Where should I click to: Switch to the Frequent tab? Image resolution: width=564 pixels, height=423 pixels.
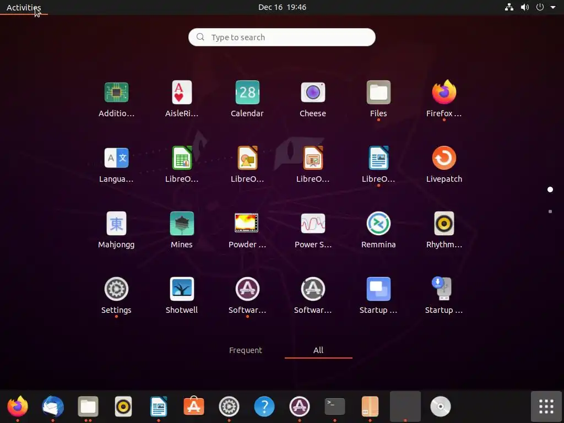coord(246,350)
